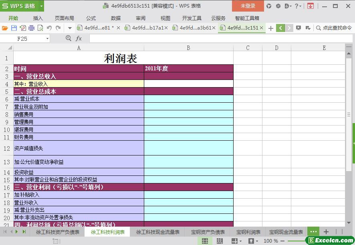Click the Open folder icon in toolbar

pos(5,28)
